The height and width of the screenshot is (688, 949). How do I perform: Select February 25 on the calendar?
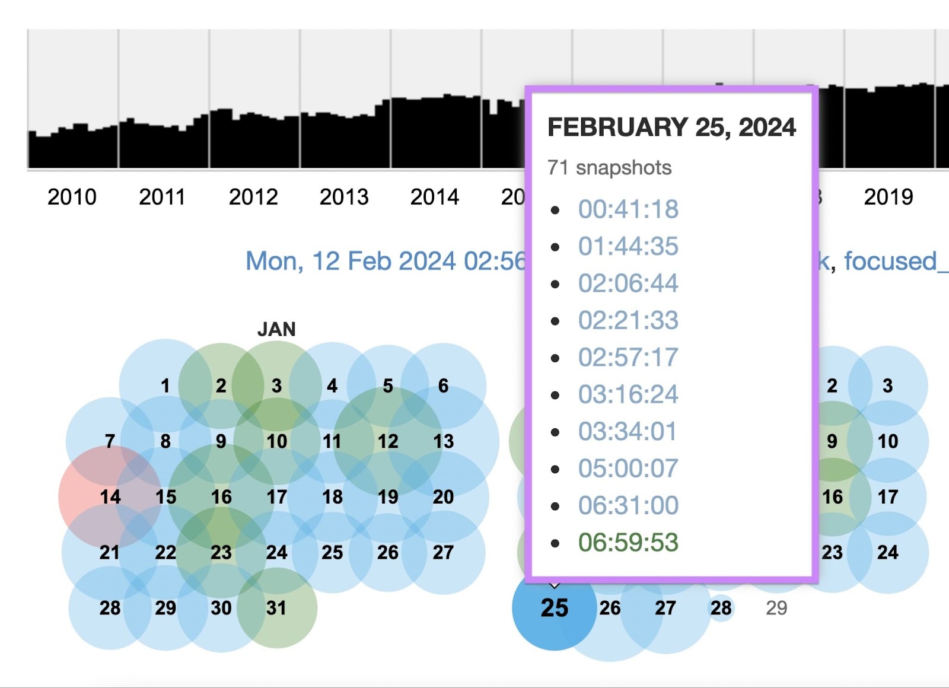(553, 606)
